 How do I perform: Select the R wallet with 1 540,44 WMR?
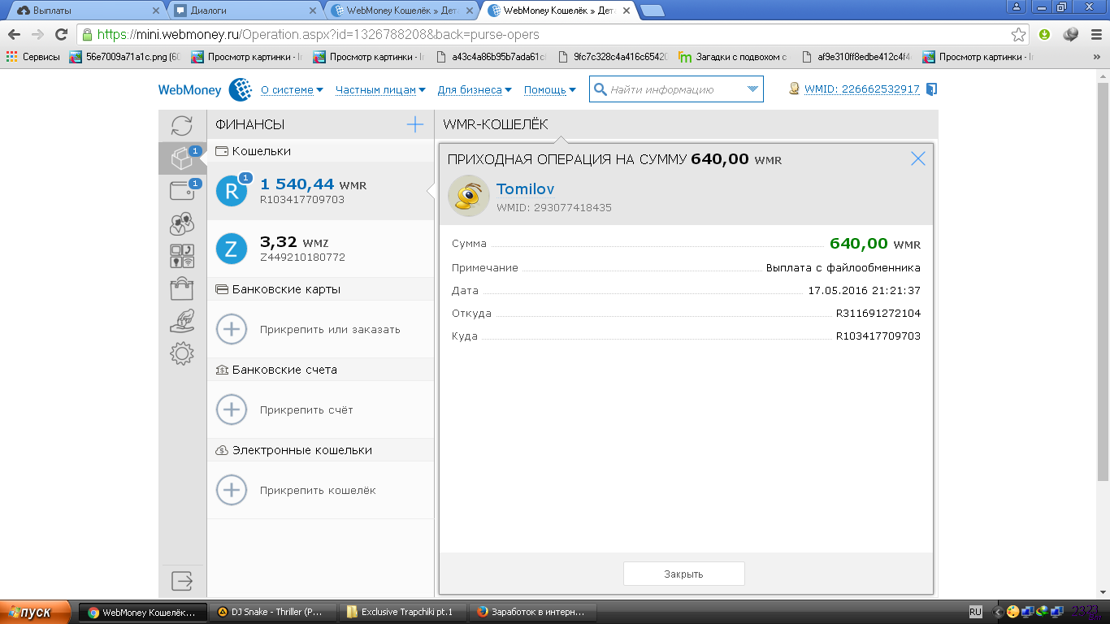(x=320, y=191)
